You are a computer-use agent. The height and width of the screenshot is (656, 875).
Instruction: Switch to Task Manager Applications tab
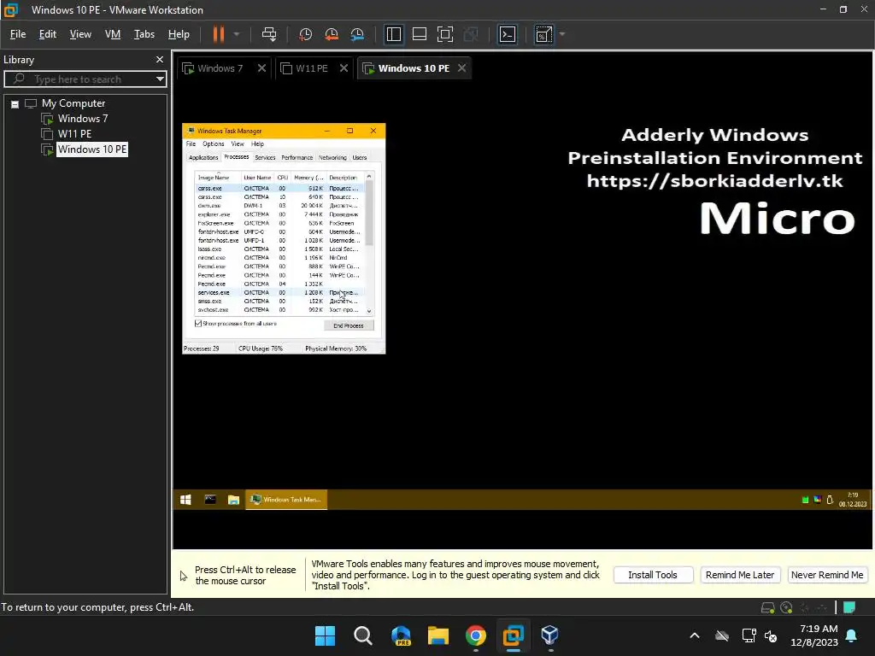point(203,158)
